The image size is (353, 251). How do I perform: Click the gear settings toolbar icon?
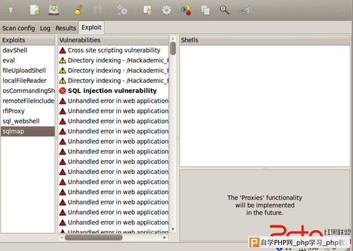(166, 10)
